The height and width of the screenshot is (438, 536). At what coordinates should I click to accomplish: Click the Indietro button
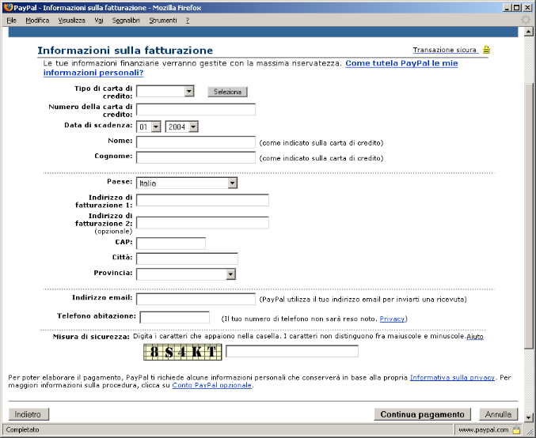click(x=29, y=414)
